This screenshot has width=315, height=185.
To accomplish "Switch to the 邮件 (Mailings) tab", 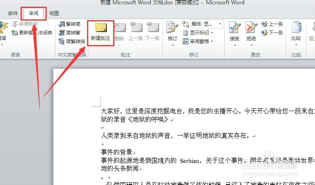I will pos(13,13).
